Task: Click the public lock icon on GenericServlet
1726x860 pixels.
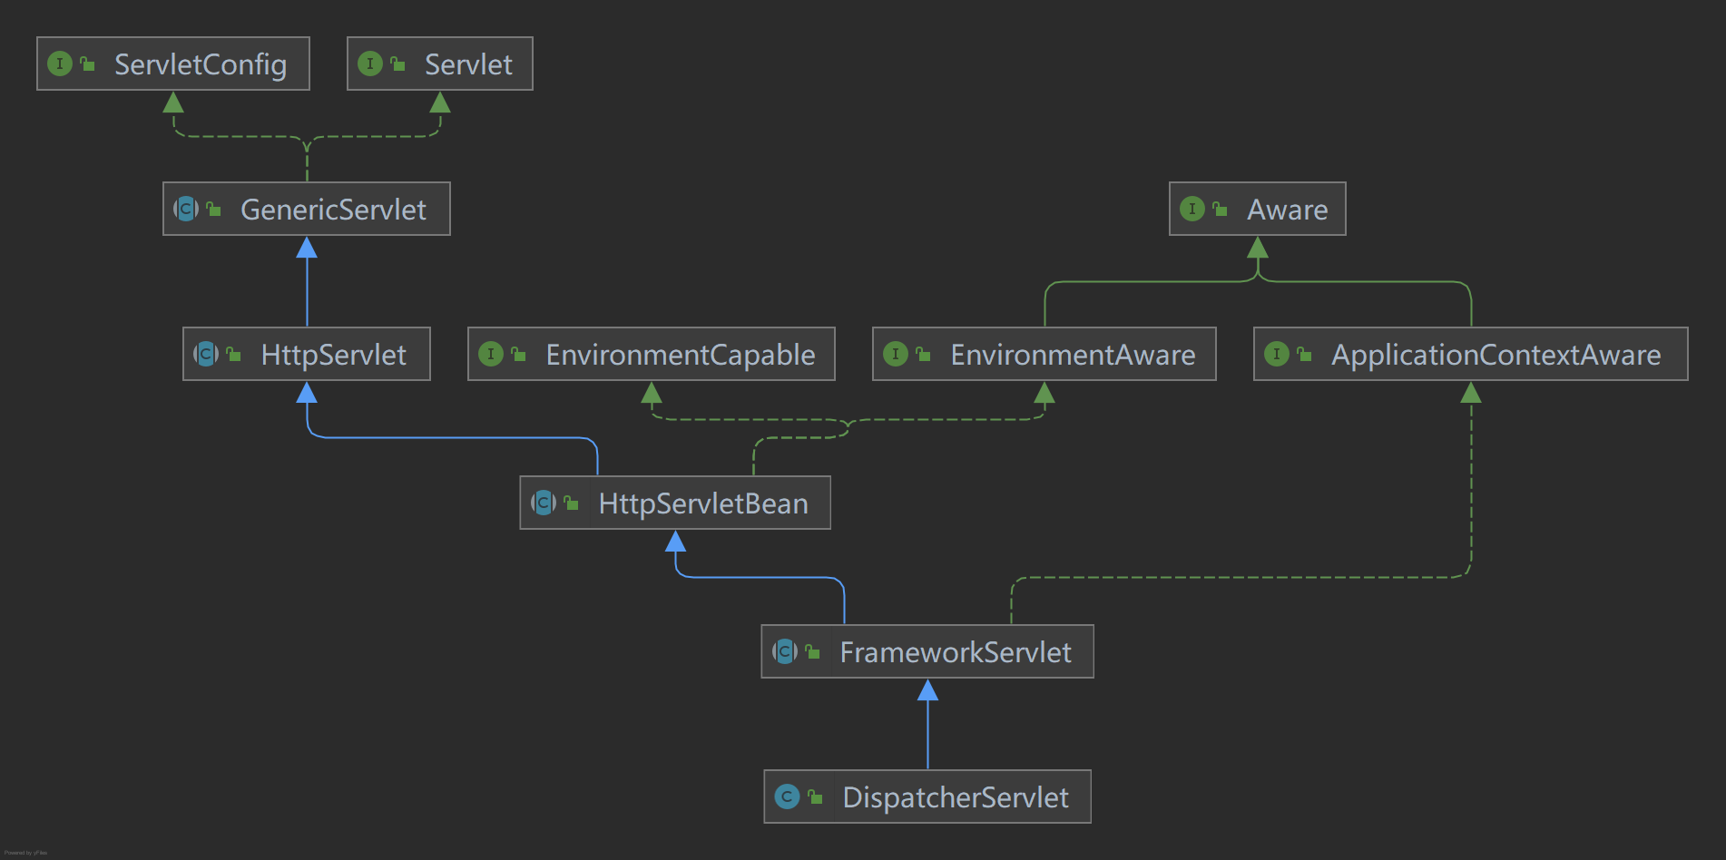Action: (213, 209)
